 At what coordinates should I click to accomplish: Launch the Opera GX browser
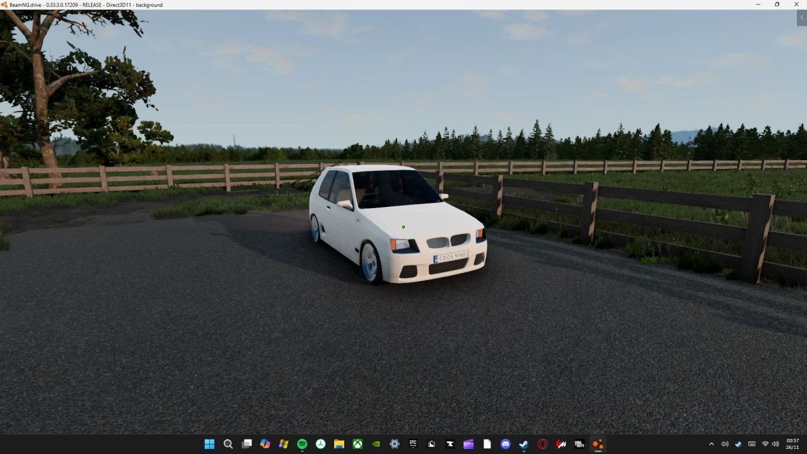543,444
